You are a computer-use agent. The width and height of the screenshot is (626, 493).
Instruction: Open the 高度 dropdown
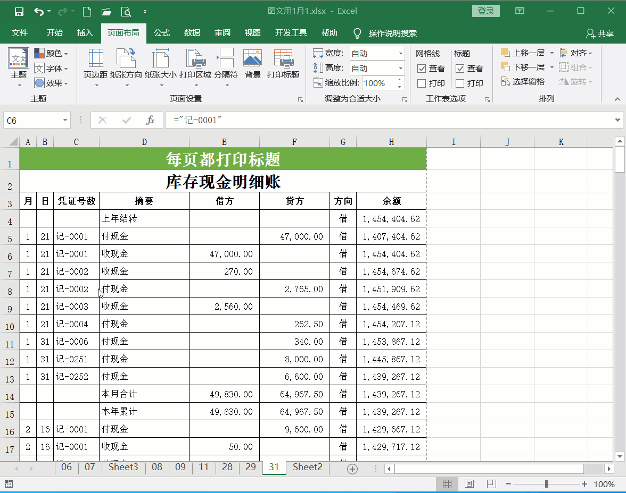(402, 68)
